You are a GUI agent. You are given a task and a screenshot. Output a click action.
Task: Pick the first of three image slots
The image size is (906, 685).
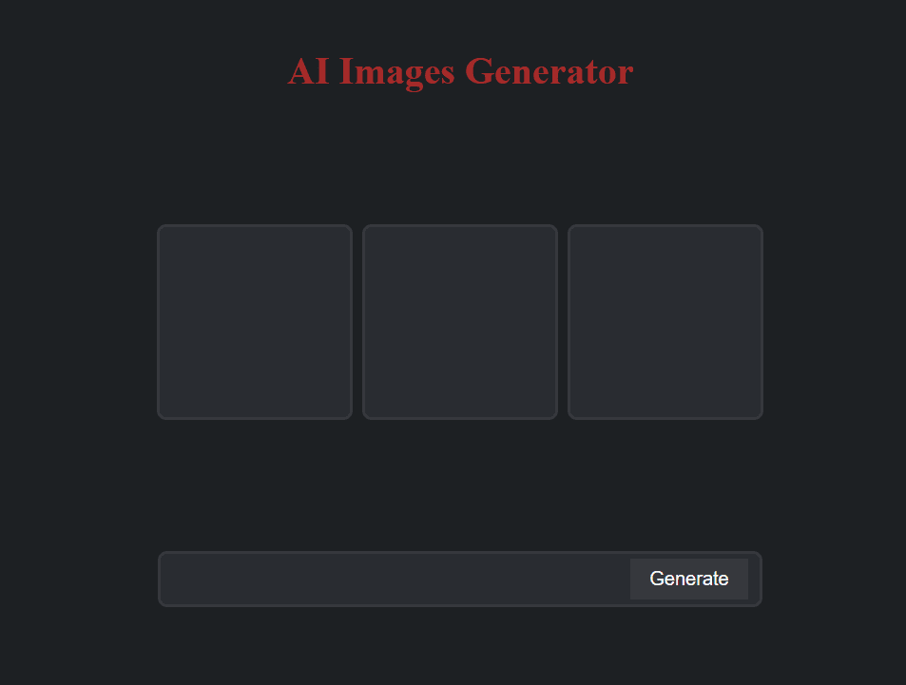click(x=255, y=322)
